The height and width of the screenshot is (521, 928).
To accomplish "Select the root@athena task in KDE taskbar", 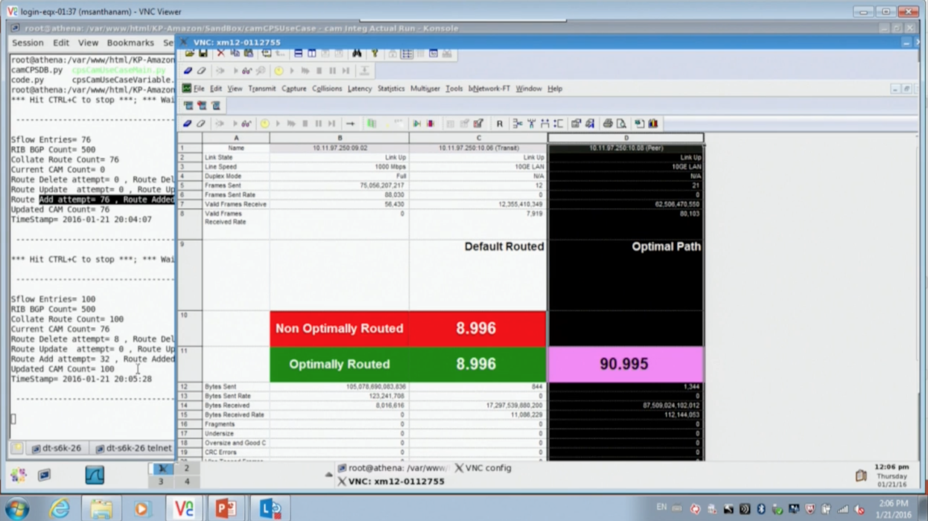I will pyautogui.click(x=393, y=468).
